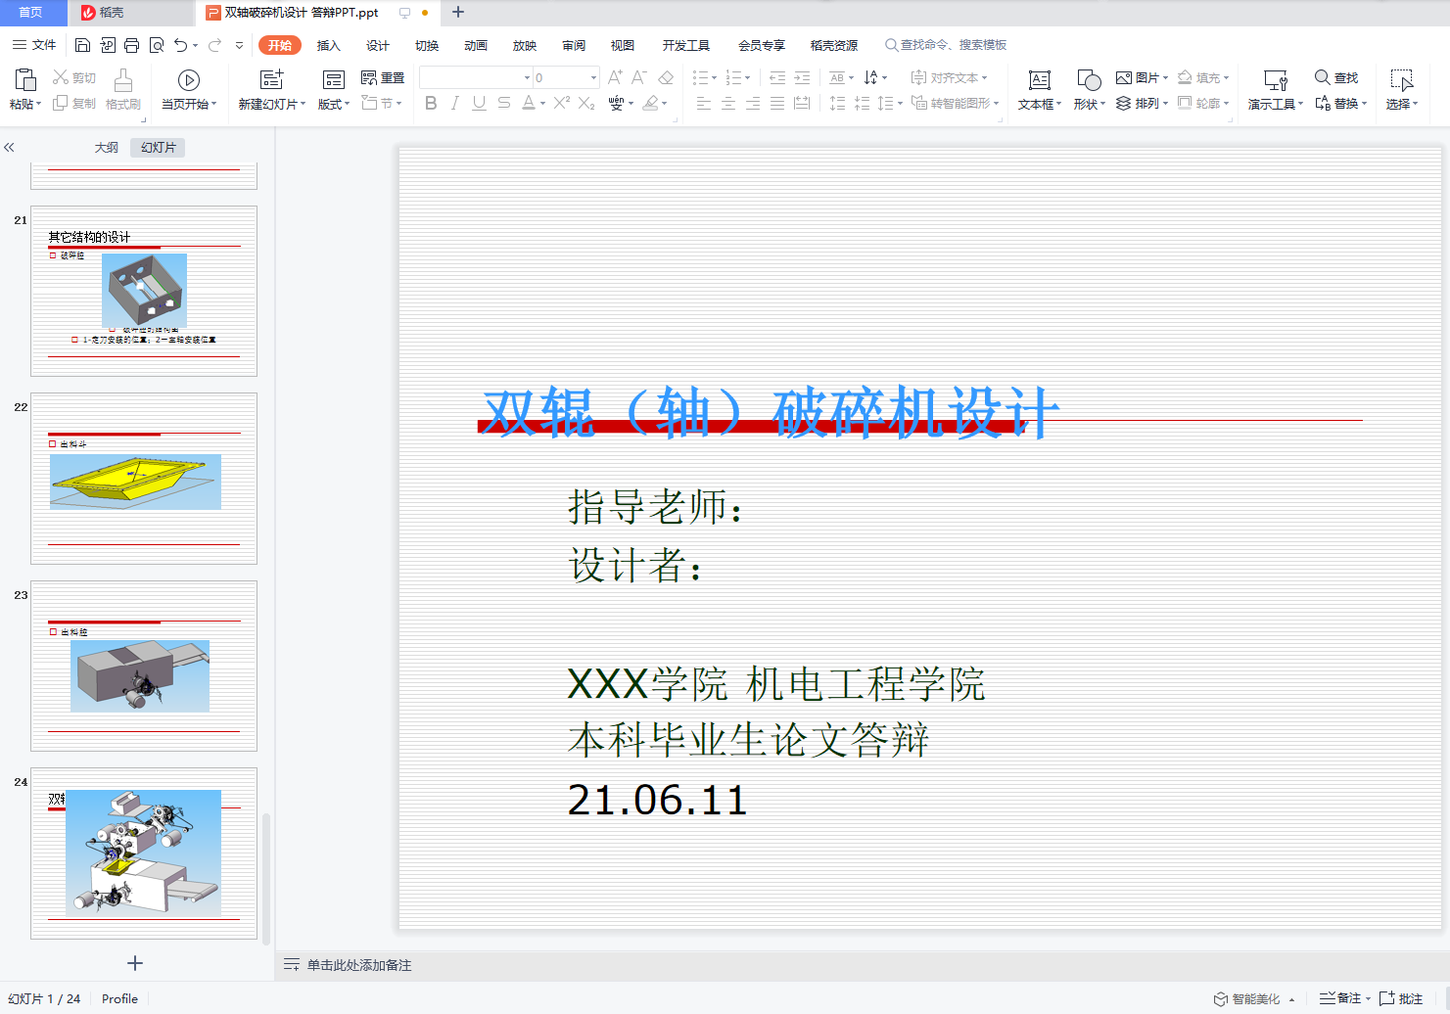Cut the selection with 剪切
This screenshot has width=1450, height=1014.
(x=74, y=78)
